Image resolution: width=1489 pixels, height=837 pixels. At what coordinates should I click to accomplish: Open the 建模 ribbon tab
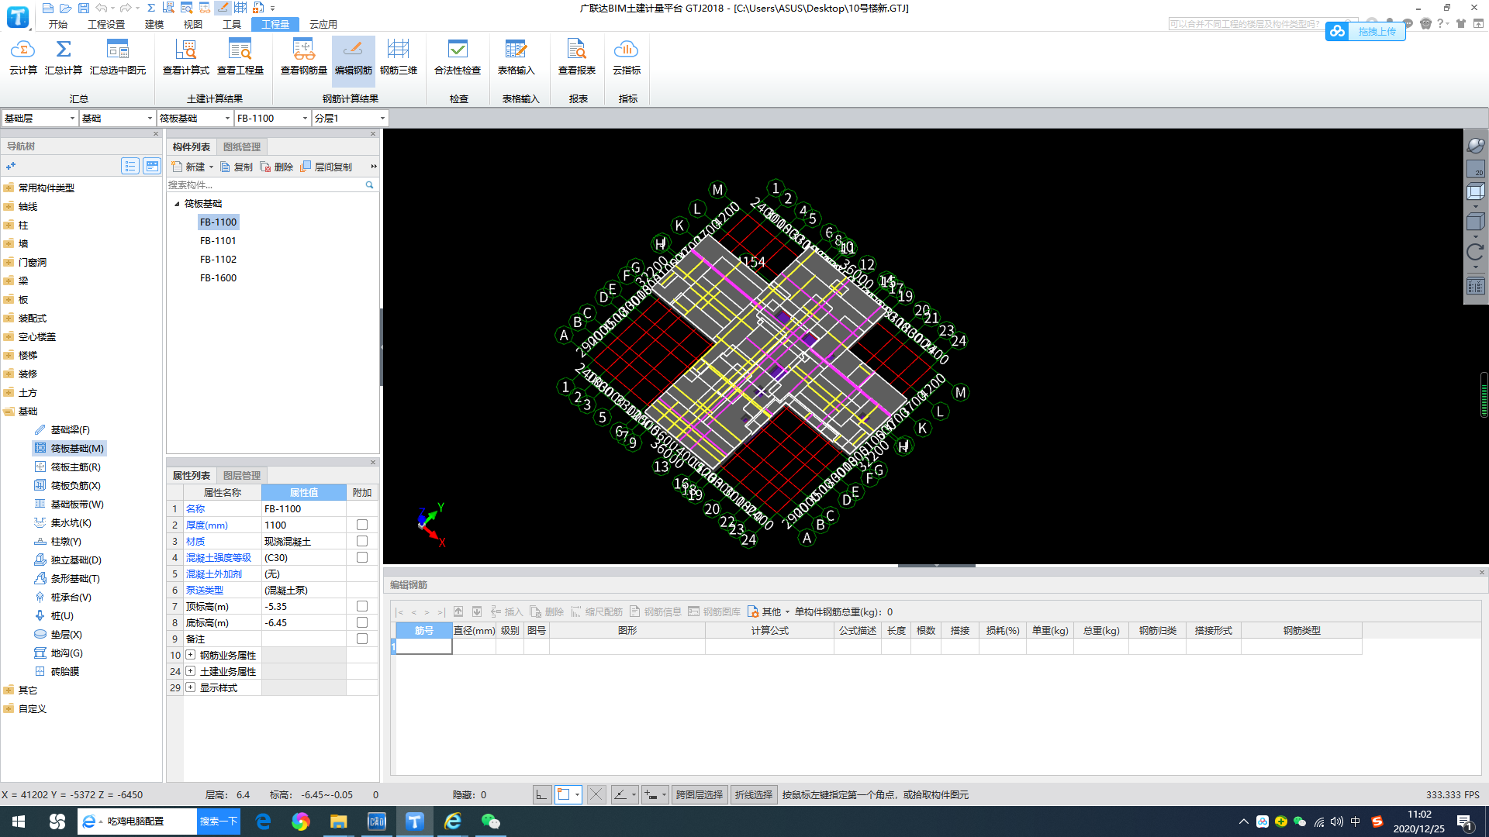click(154, 24)
